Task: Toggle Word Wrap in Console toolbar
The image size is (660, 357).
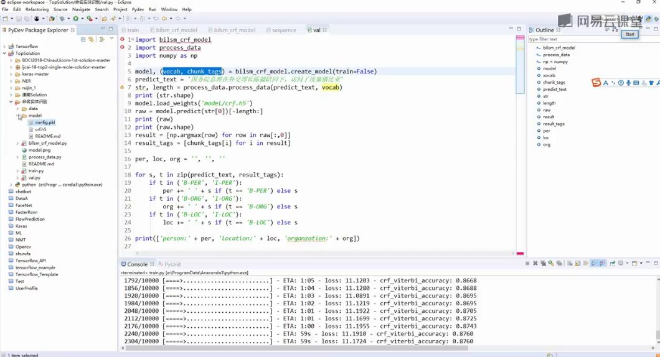Action: [585, 263]
